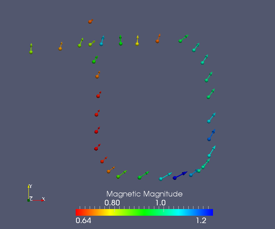Select the pure yellow arrow glyph in top row
This screenshot has height=229, width=275.
point(137,41)
